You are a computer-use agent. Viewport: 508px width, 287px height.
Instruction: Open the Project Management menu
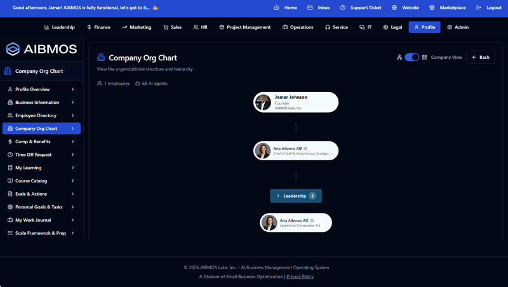point(245,27)
